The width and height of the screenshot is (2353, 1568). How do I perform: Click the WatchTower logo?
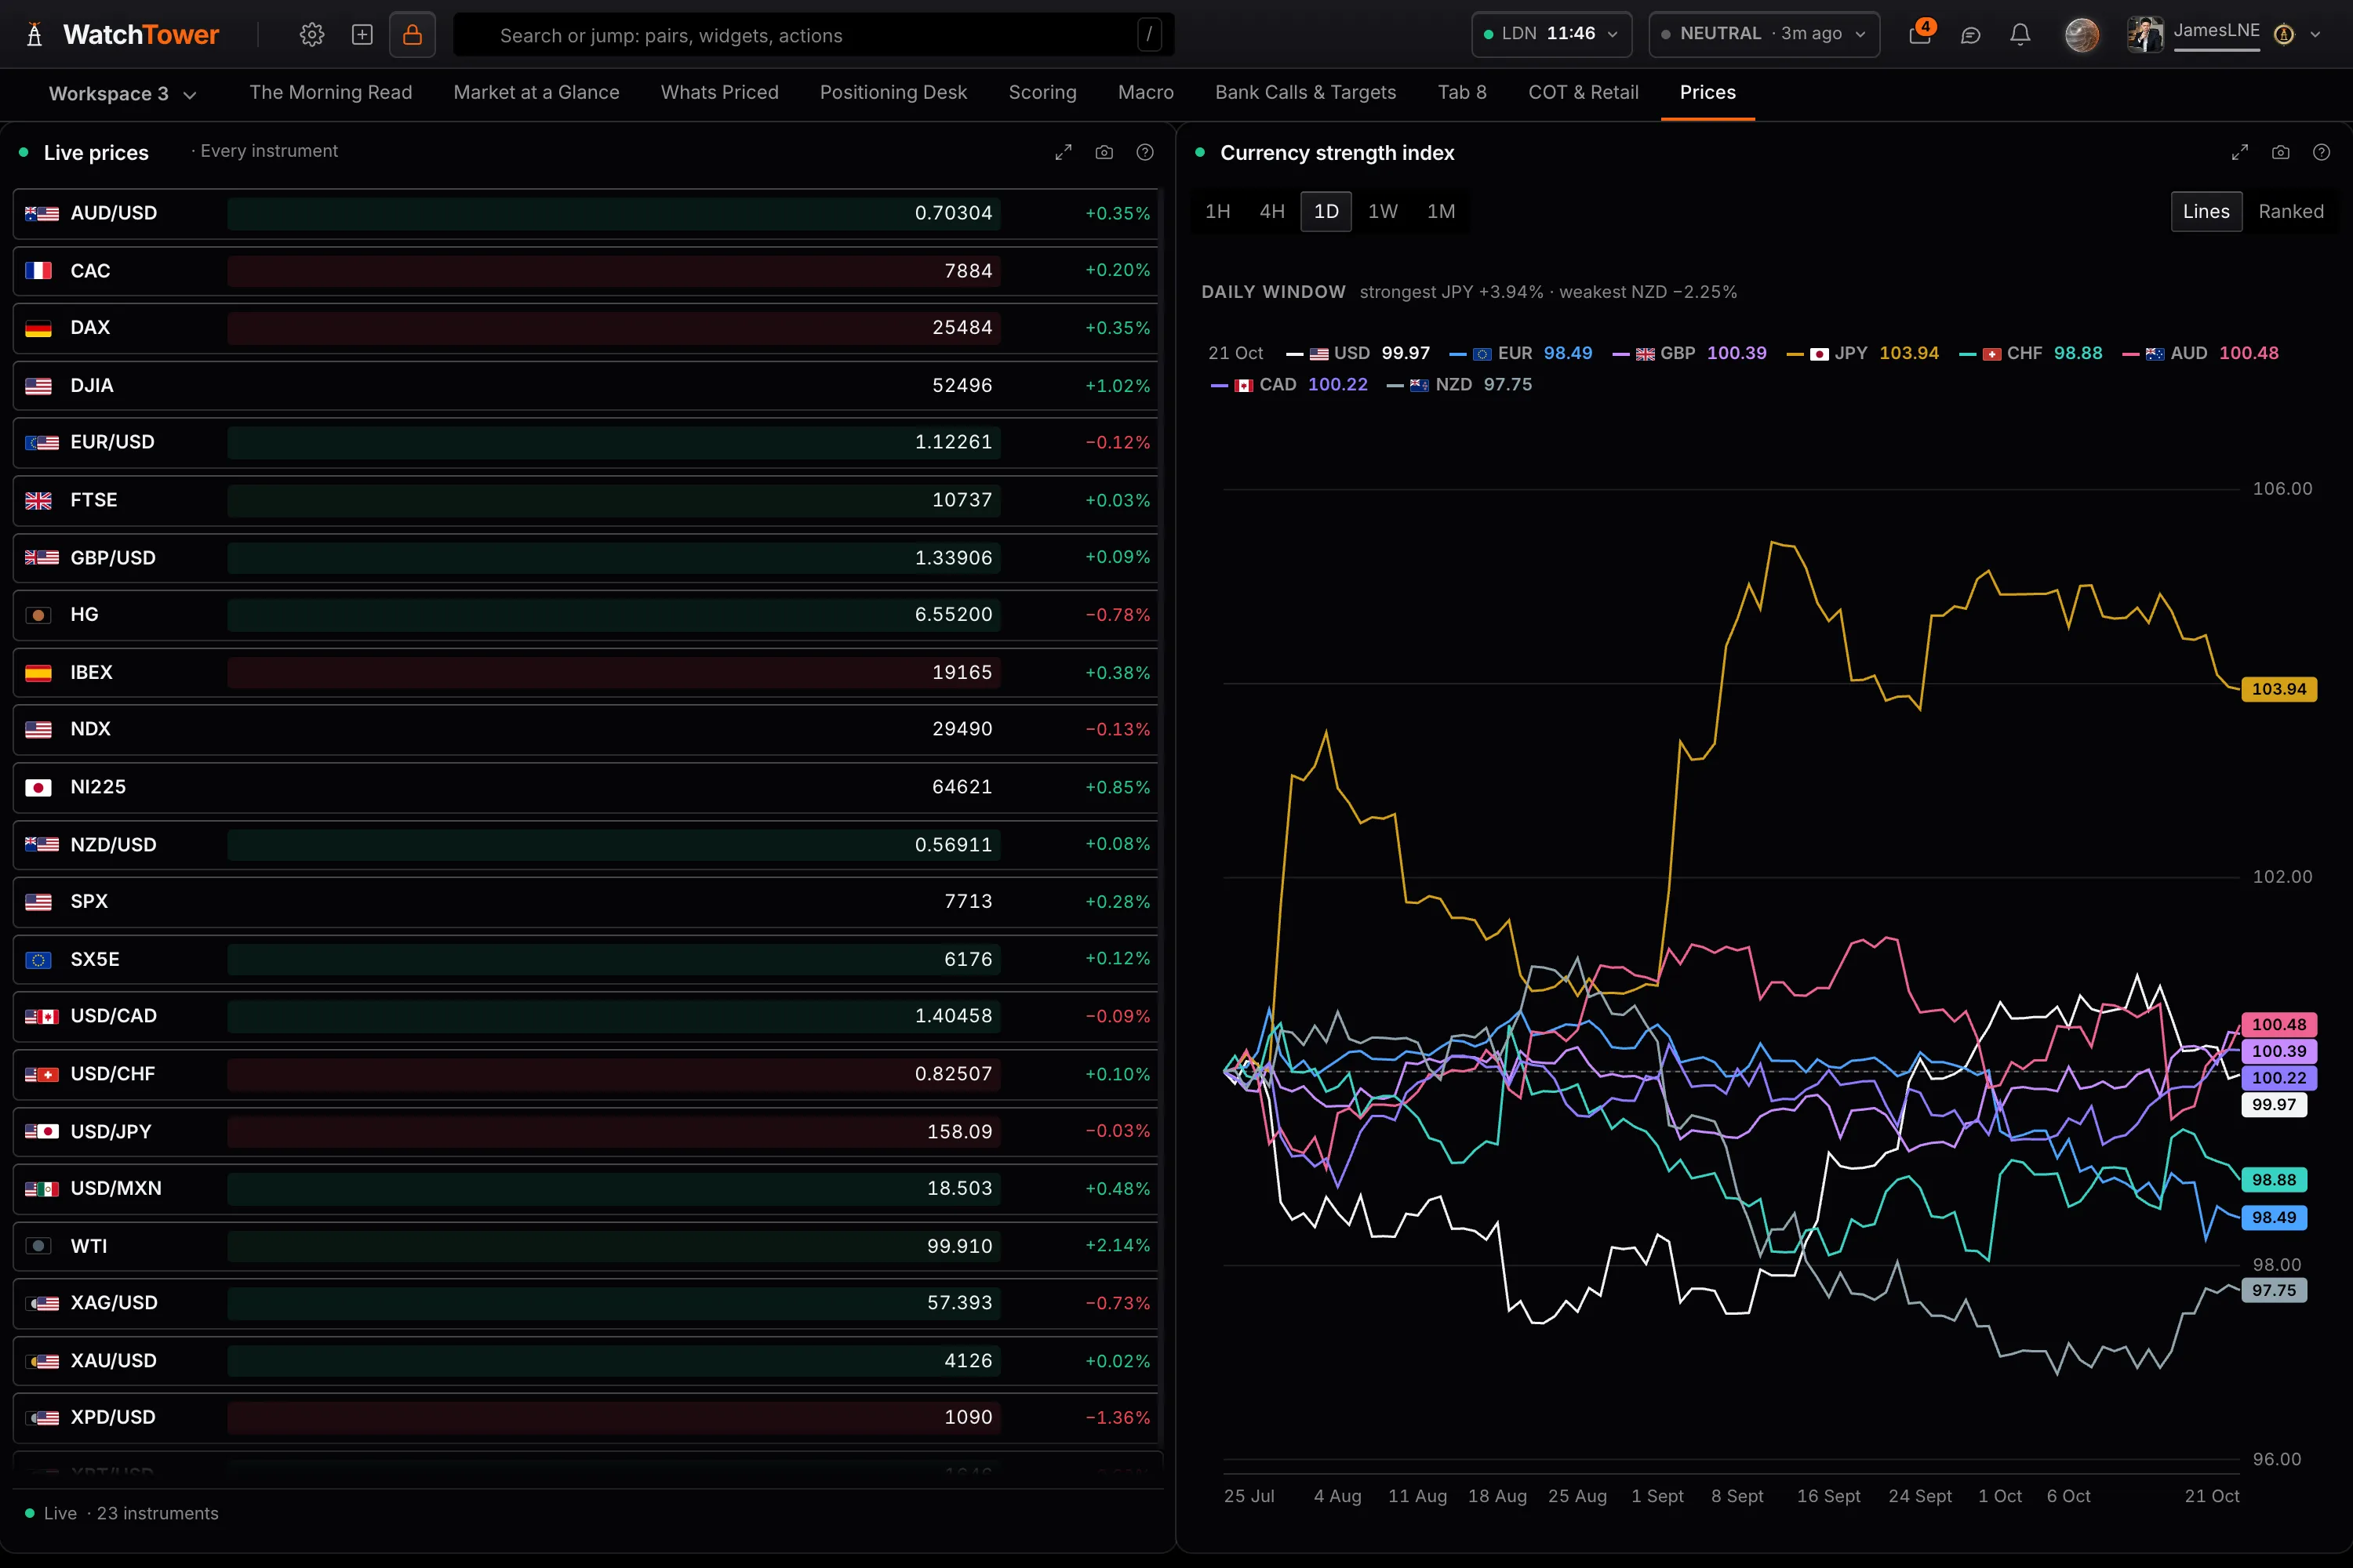[122, 35]
